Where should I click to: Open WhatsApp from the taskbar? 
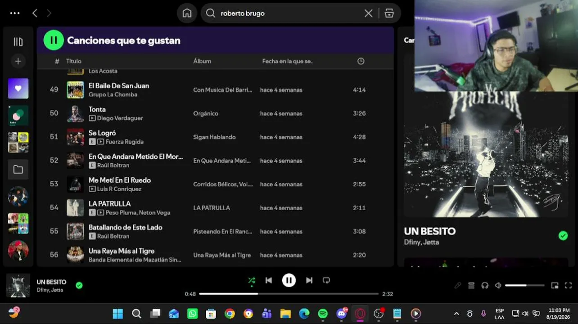pyautogui.click(x=192, y=314)
